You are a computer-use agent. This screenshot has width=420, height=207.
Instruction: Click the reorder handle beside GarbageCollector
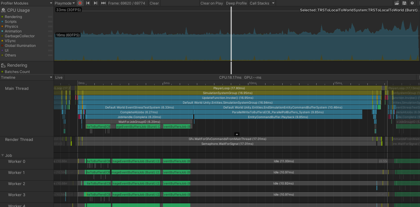(50, 36)
